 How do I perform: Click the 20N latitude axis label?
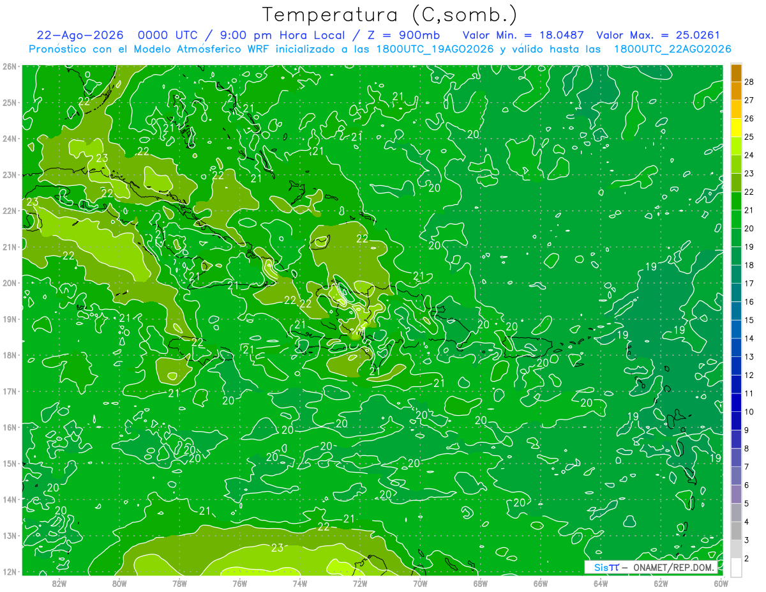pos(9,283)
